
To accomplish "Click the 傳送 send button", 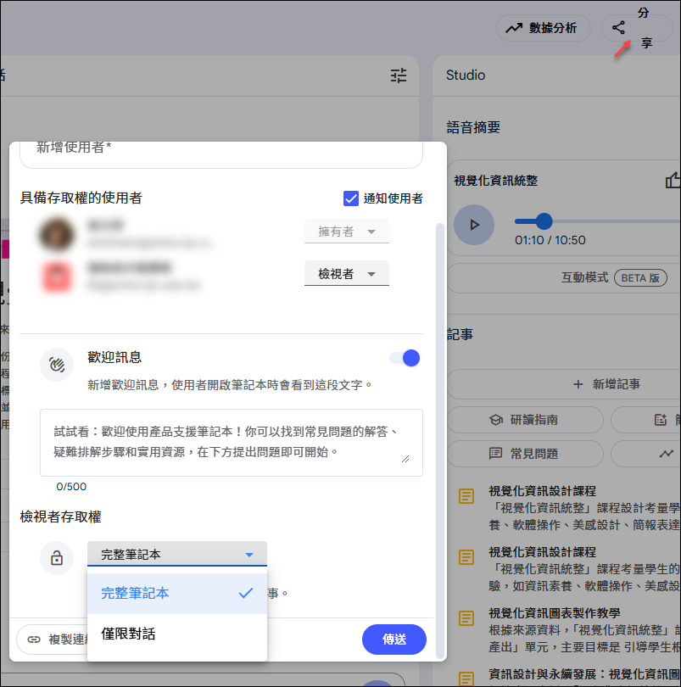I will pyautogui.click(x=394, y=640).
